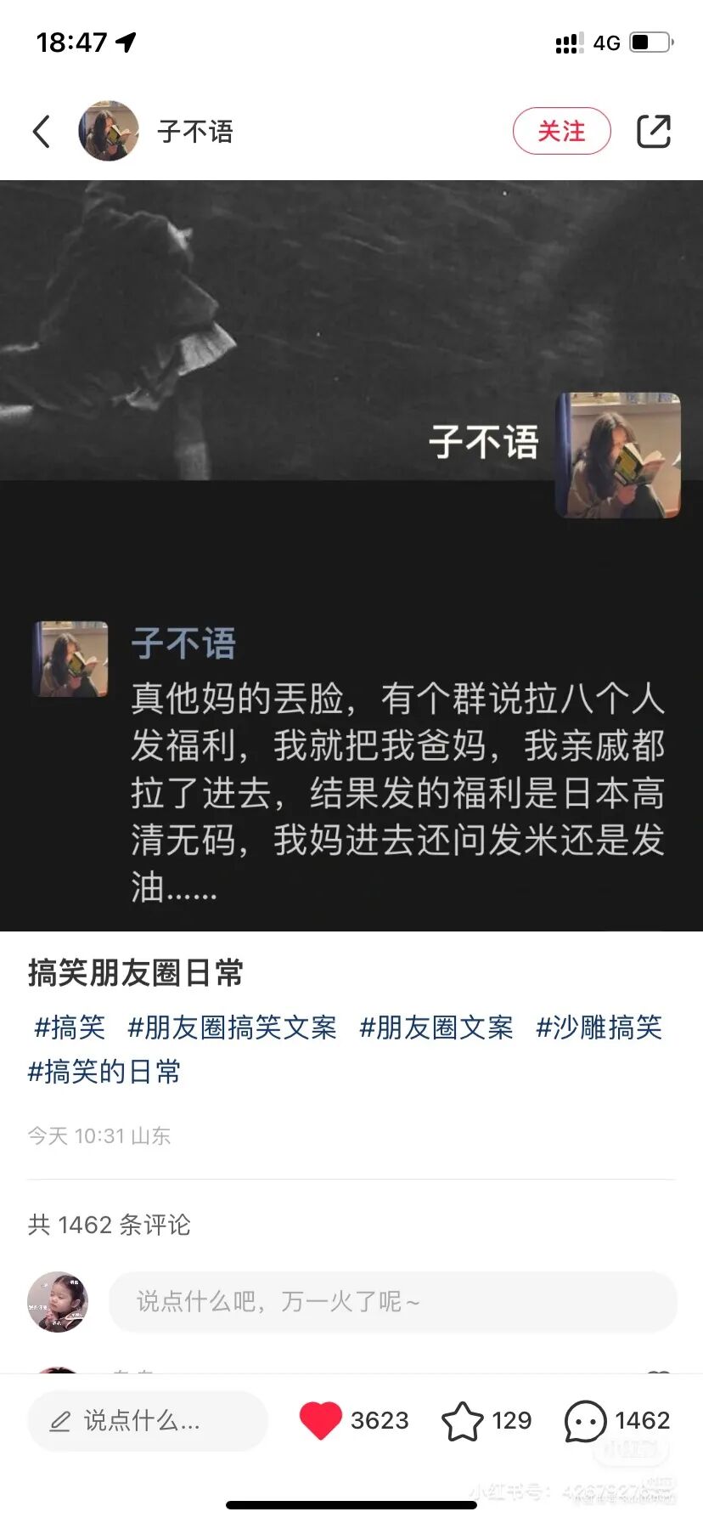The image size is (703, 1523).
Task: Open author avatar in header
Action: coord(109,131)
